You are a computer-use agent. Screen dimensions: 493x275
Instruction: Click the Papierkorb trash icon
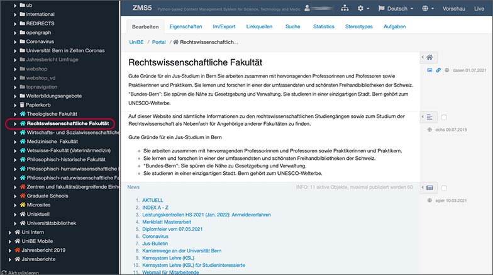22,104
